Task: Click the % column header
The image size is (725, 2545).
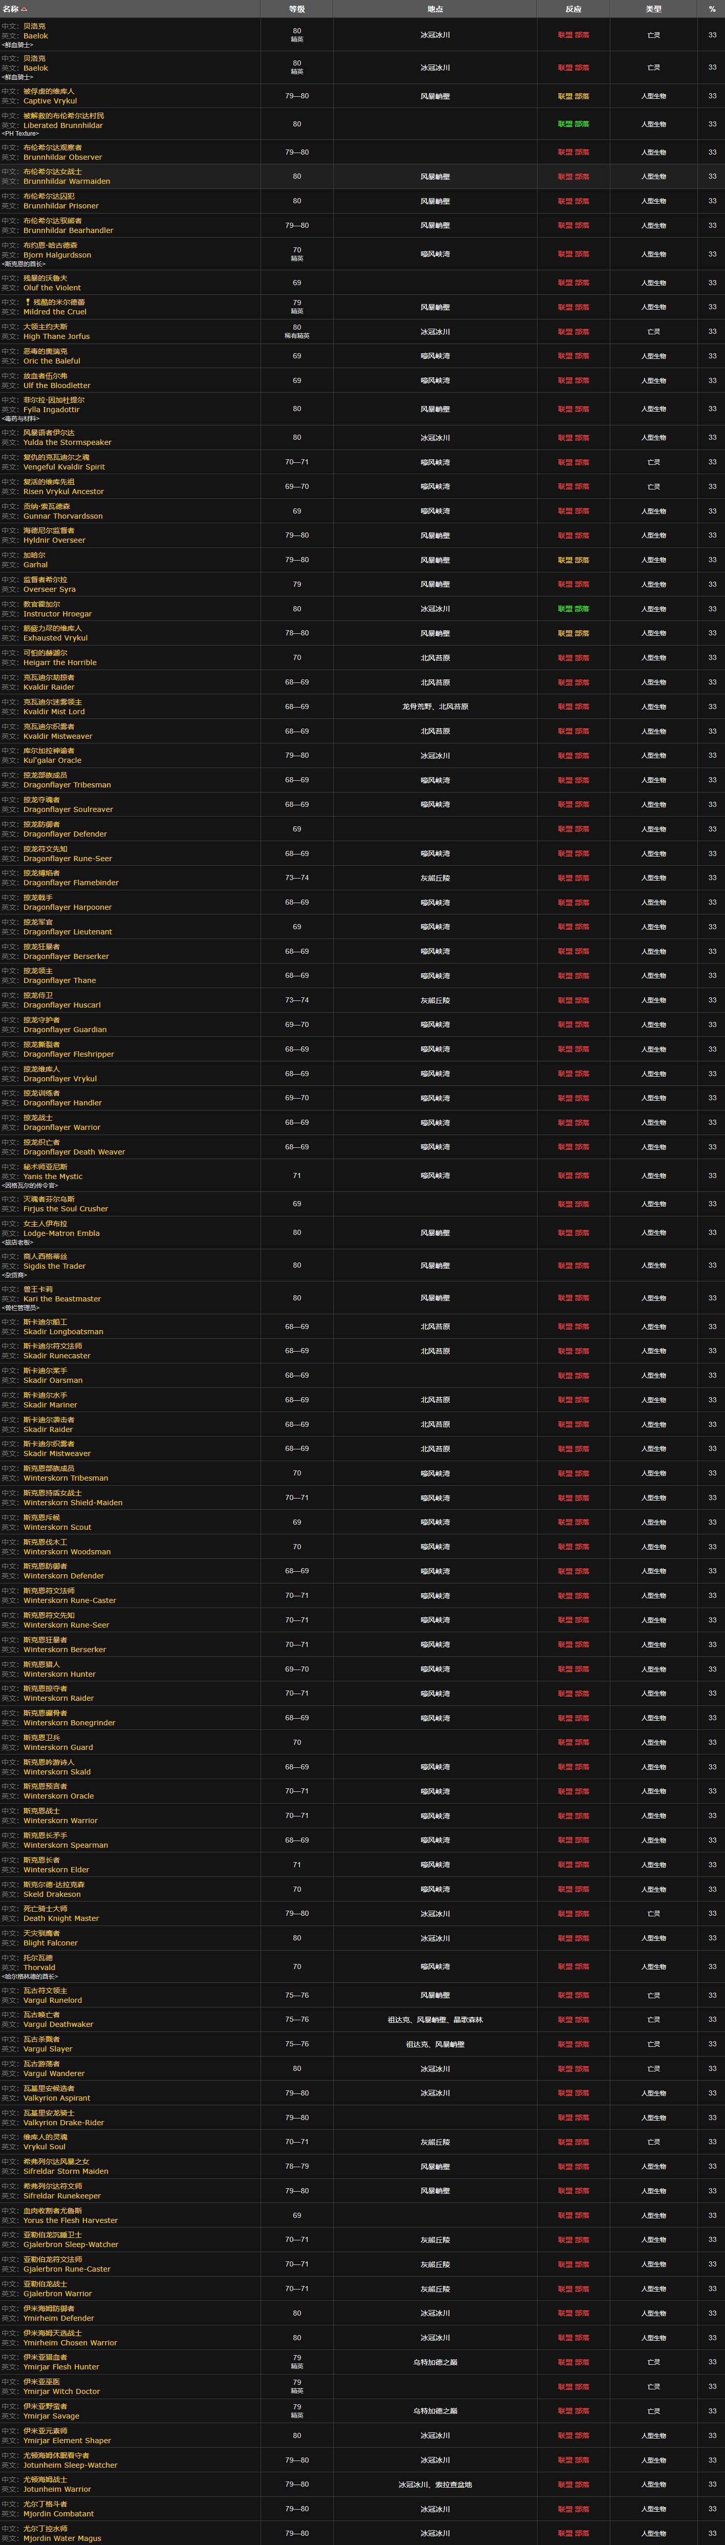Action: coord(712,9)
